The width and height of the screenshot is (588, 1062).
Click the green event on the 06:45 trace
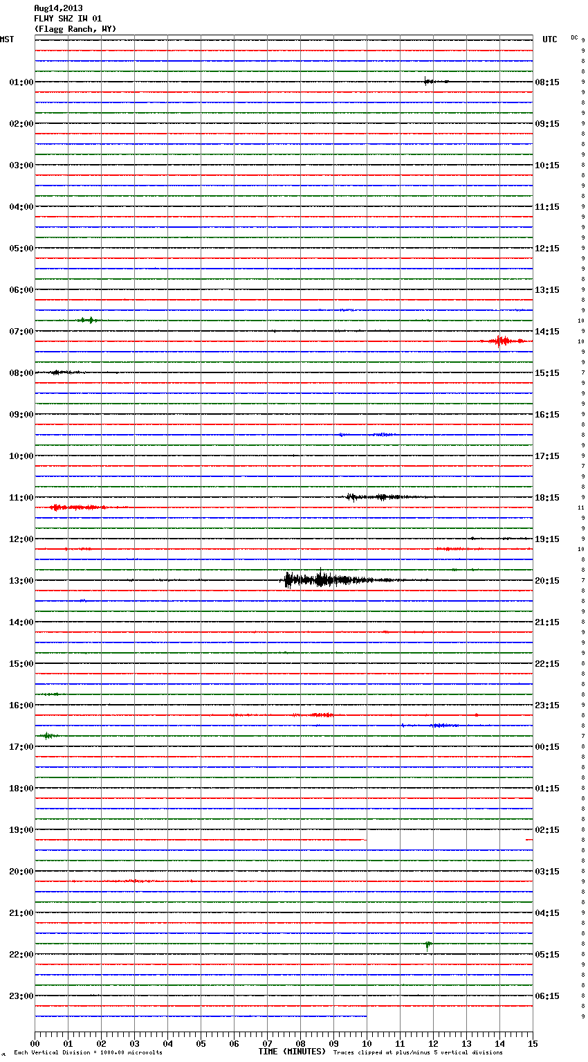click(89, 320)
